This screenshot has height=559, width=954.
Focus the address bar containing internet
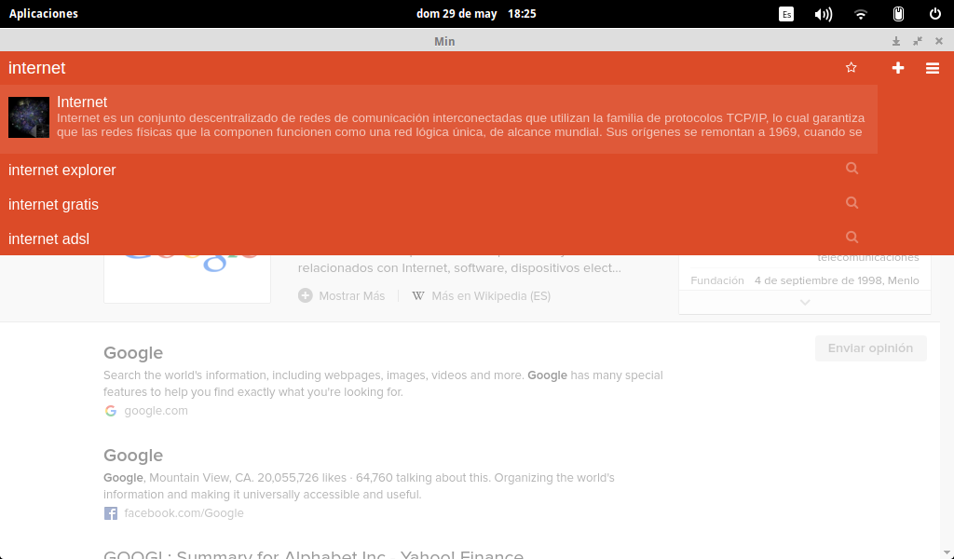tap(420, 67)
